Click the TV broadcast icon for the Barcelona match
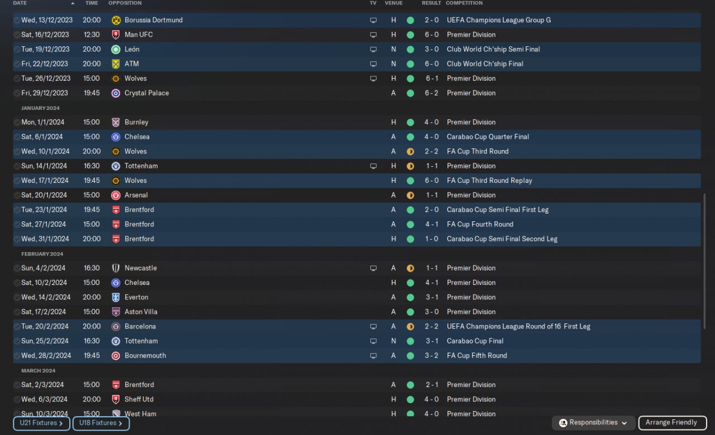Image resolution: width=715 pixels, height=435 pixels. (373, 326)
